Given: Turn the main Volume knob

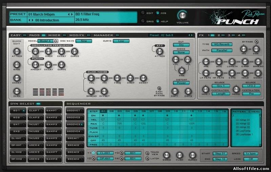Looking at the screenshot, I should (183, 15).
